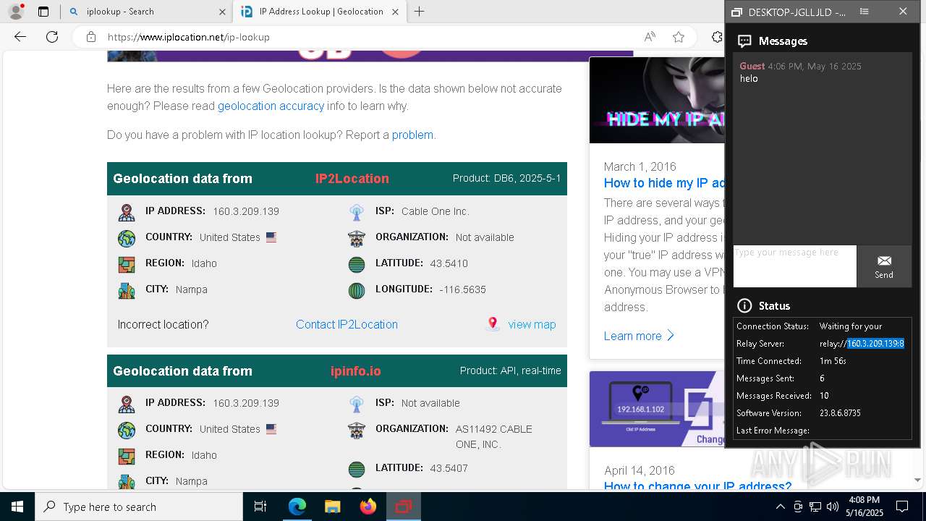Click the panel scrollbar down arrow

pyautogui.click(x=918, y=480)
